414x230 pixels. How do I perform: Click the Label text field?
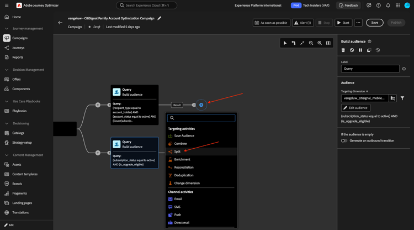(370, 69)
